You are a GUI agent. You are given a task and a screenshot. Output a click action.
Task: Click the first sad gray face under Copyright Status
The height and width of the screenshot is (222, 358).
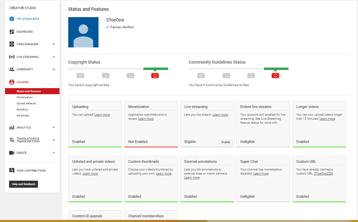click(80, 76)
